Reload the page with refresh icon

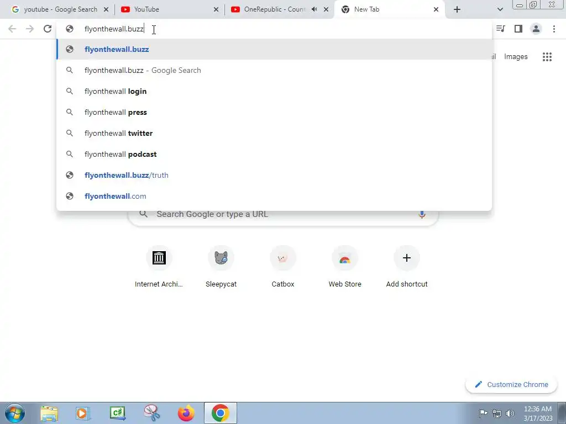click(x=48, y=29)
